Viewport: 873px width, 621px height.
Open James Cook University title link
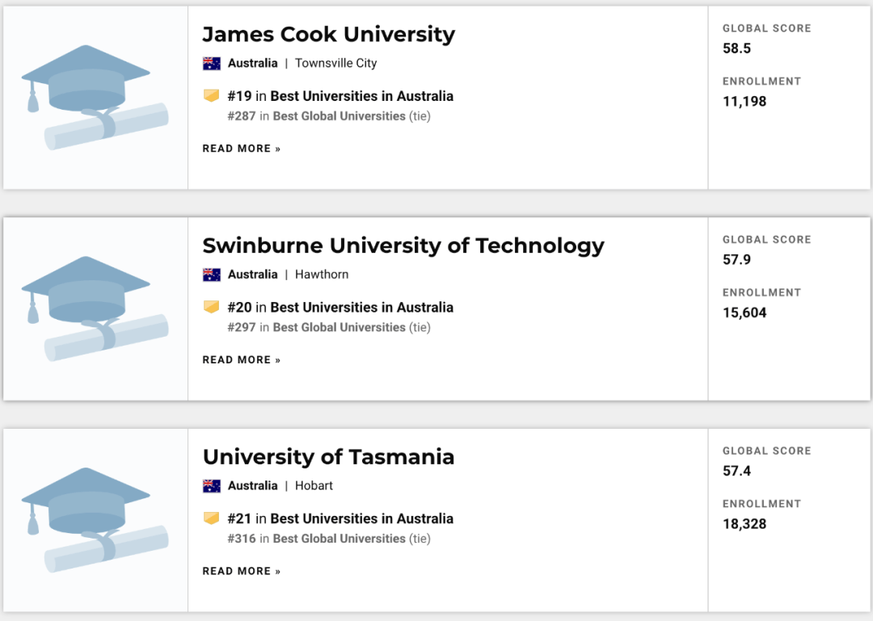(328, 35)
